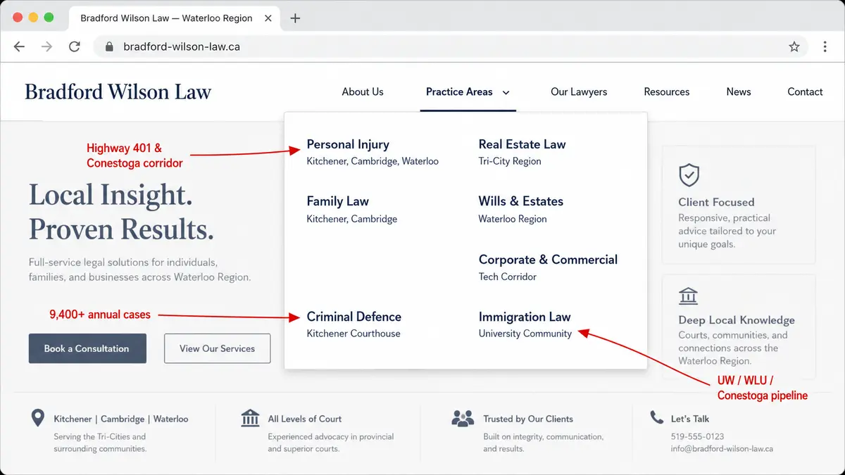Click the people icon beside Trusted by Our Clients
Screen dimensions: 845x475
(x=463, y=419)
